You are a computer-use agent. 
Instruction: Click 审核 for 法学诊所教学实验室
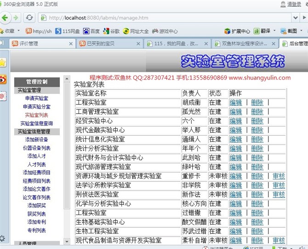point(279,185)
